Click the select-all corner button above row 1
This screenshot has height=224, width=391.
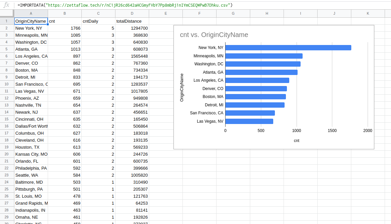[x=7, y=13]
